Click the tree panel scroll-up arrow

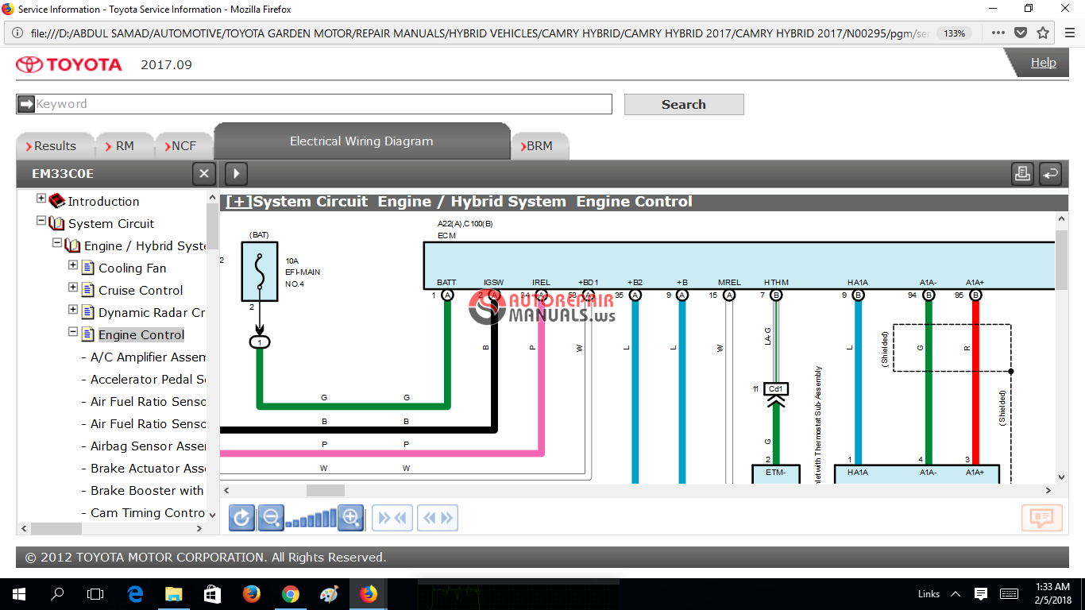(x=212, y=196)
